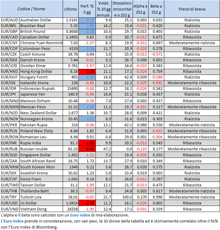The image size is (220, 230).
Task: Select the EUR/VND code cell
Action: pos(10,209)
